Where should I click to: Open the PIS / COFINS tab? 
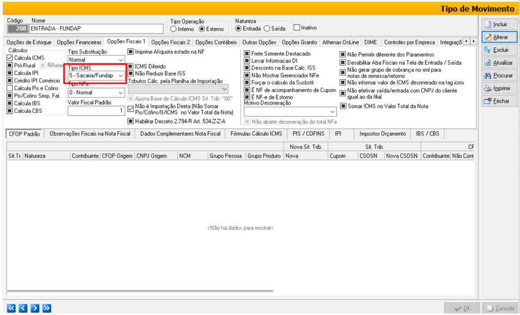point(308,134)
